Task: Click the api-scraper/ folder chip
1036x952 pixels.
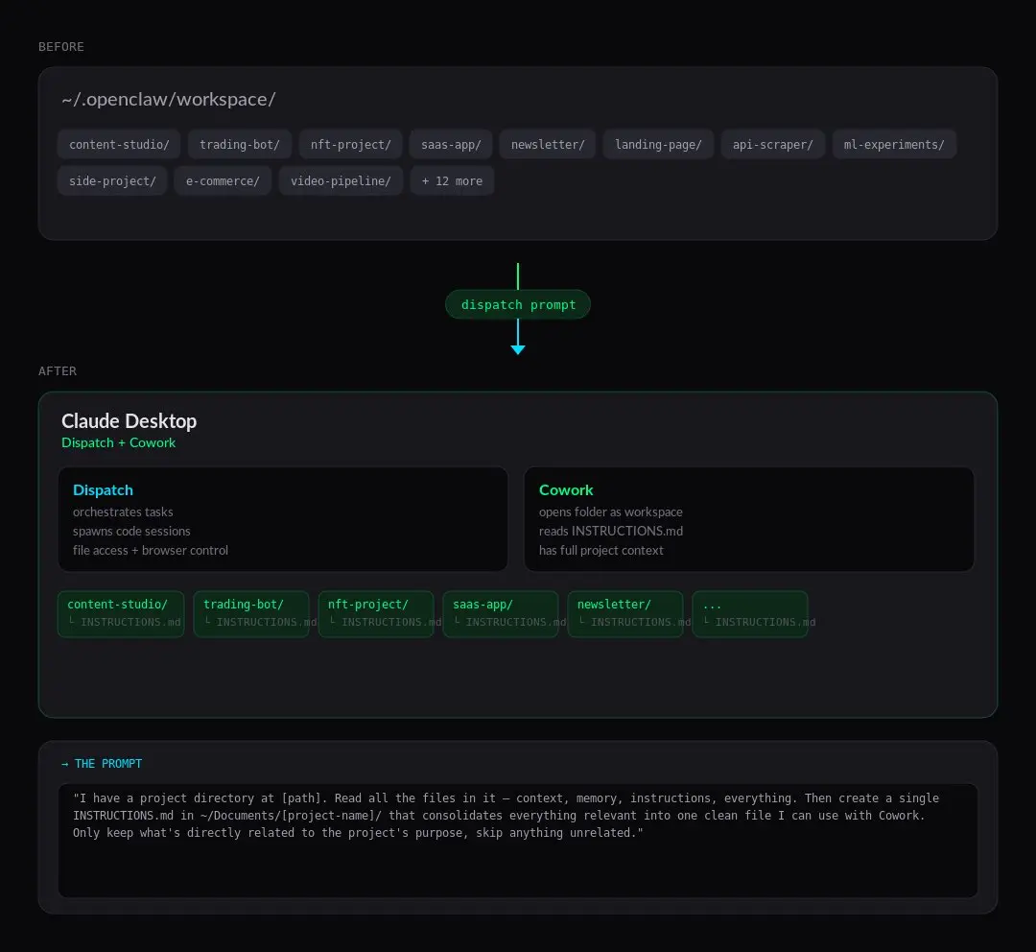Action: [x=772, y=144]
